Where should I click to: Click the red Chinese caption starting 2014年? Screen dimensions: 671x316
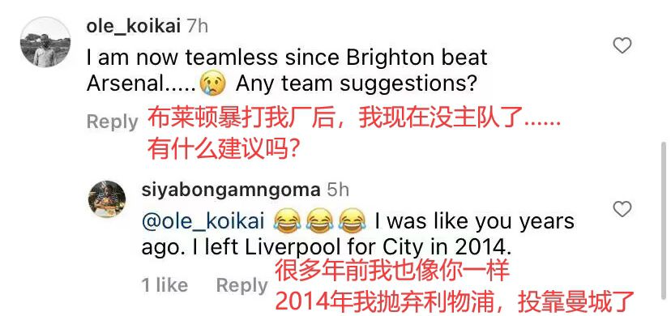coord(455,302)
